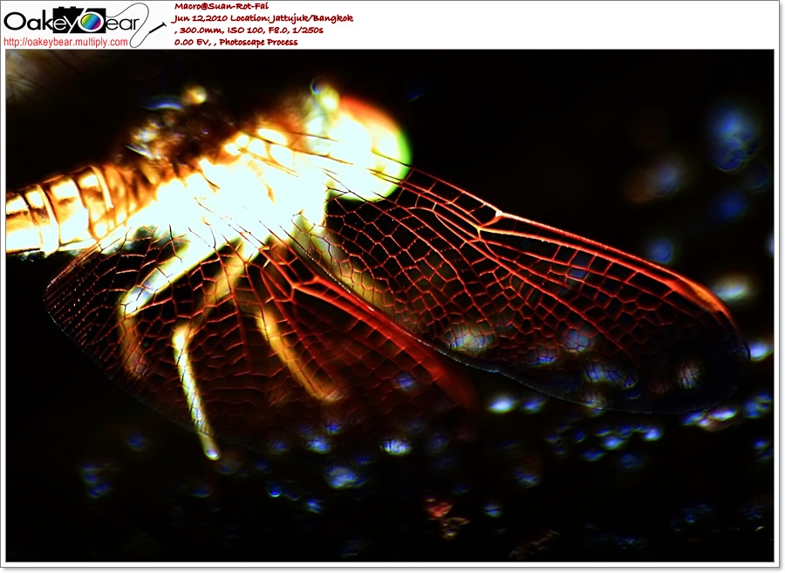
Task: Click the ISO 100, F8.0 exposure text
Action: coord(253,30)
